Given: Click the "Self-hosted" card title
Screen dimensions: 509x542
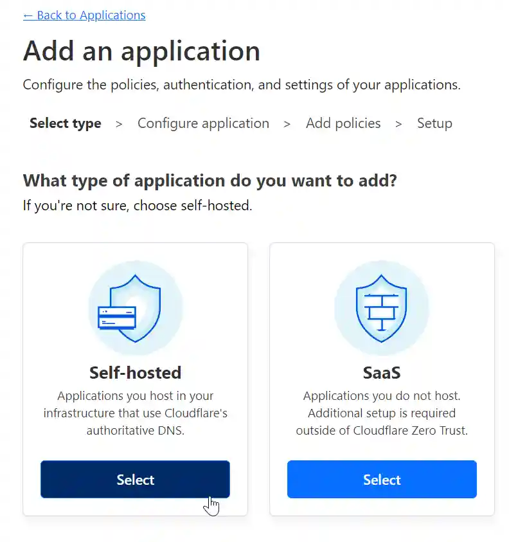Looking at the screenshot, I should click(135, 372).
